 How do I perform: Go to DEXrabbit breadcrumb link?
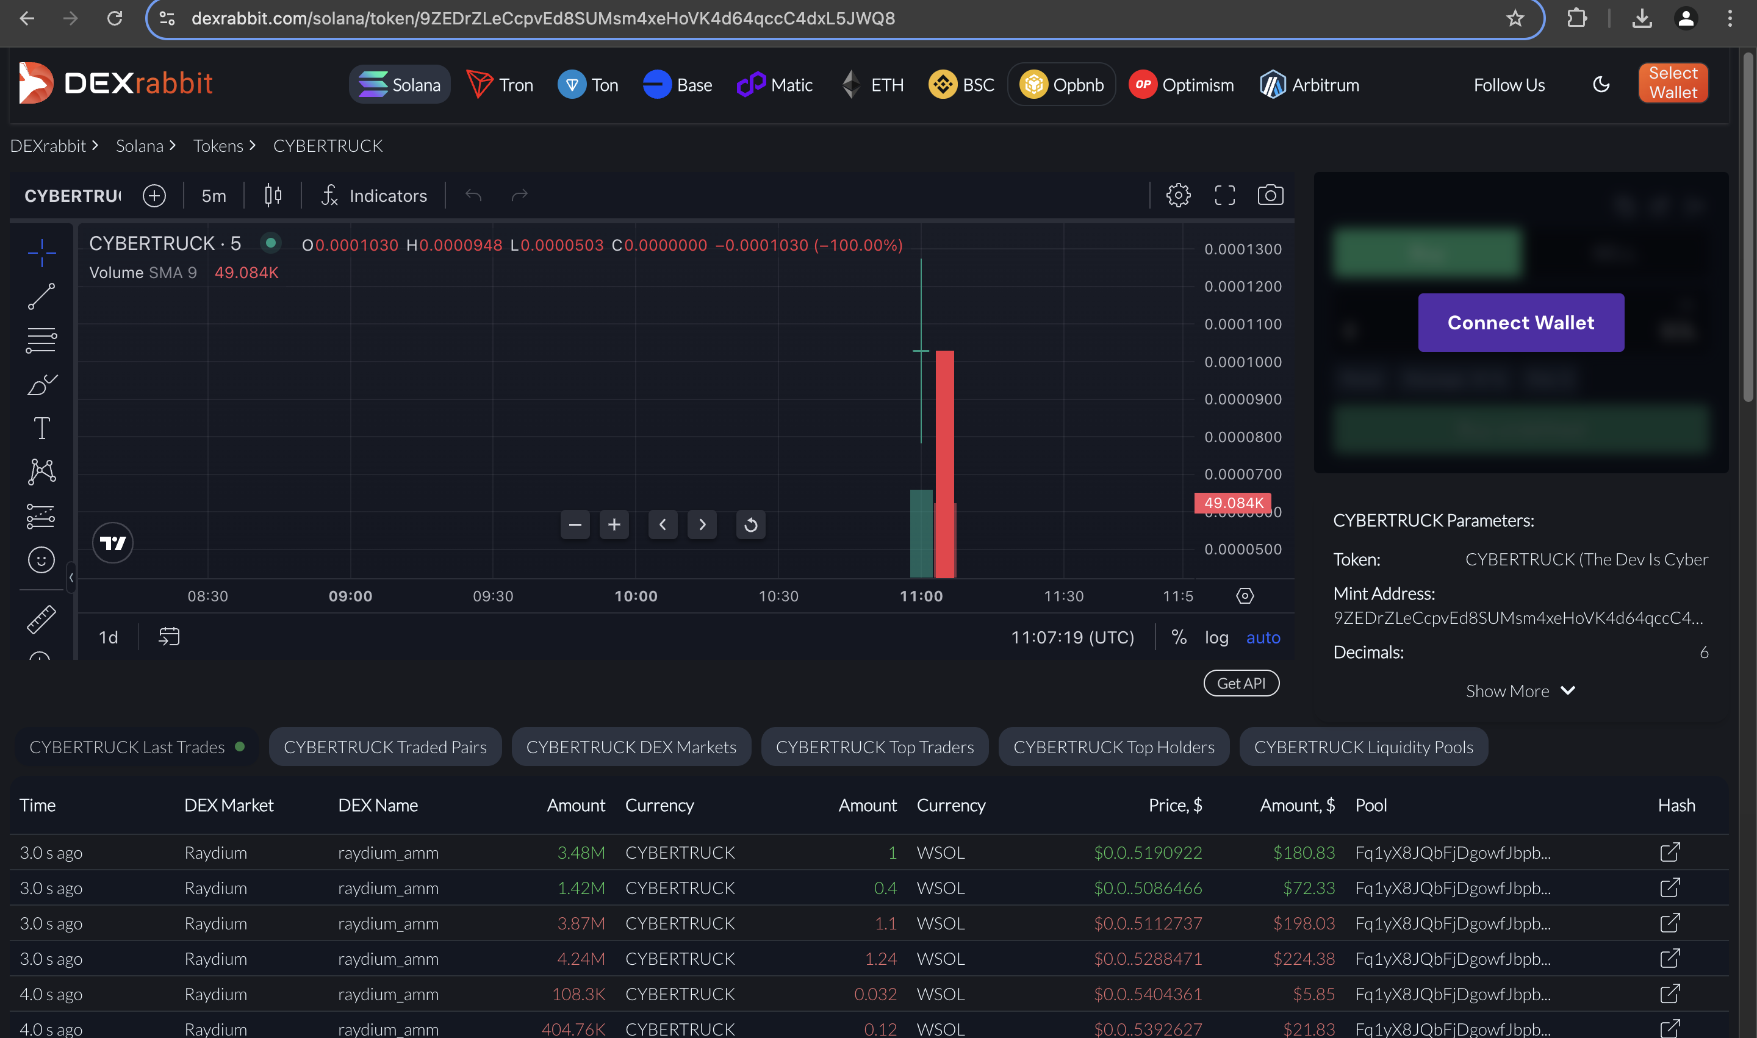point(48,146)
